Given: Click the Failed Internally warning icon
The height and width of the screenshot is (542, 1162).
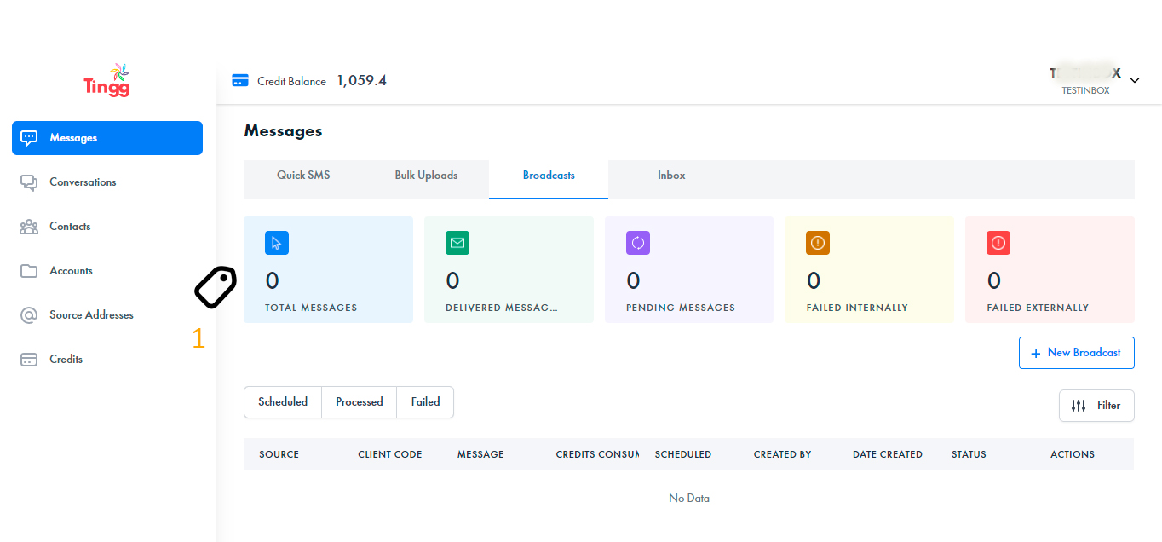Looking at the screenshot, I should tap(818, 243).
